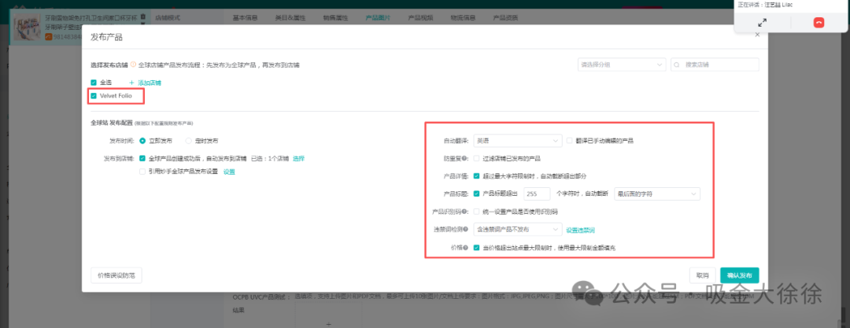Click 选择 link after 已选：1个店铺
The image size is (850, 328).
(x=299, y=158)
